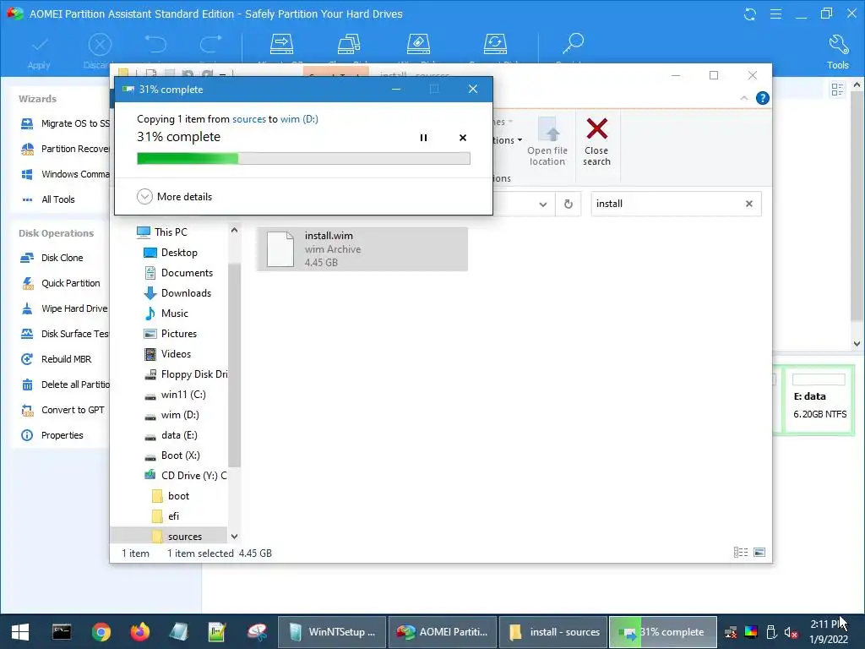Click Open file location in ribbon
The height and width of the screenshot is (649, 865).
point(547,142)
